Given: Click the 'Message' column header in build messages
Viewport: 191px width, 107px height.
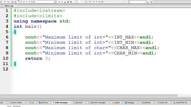Looking at the screenshot, I should 17,106.
